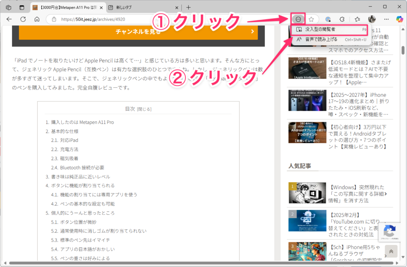This screenshot has height=267, width=407.
Task: Collapse table of contents via 閉じる
Action: point(144,109)
